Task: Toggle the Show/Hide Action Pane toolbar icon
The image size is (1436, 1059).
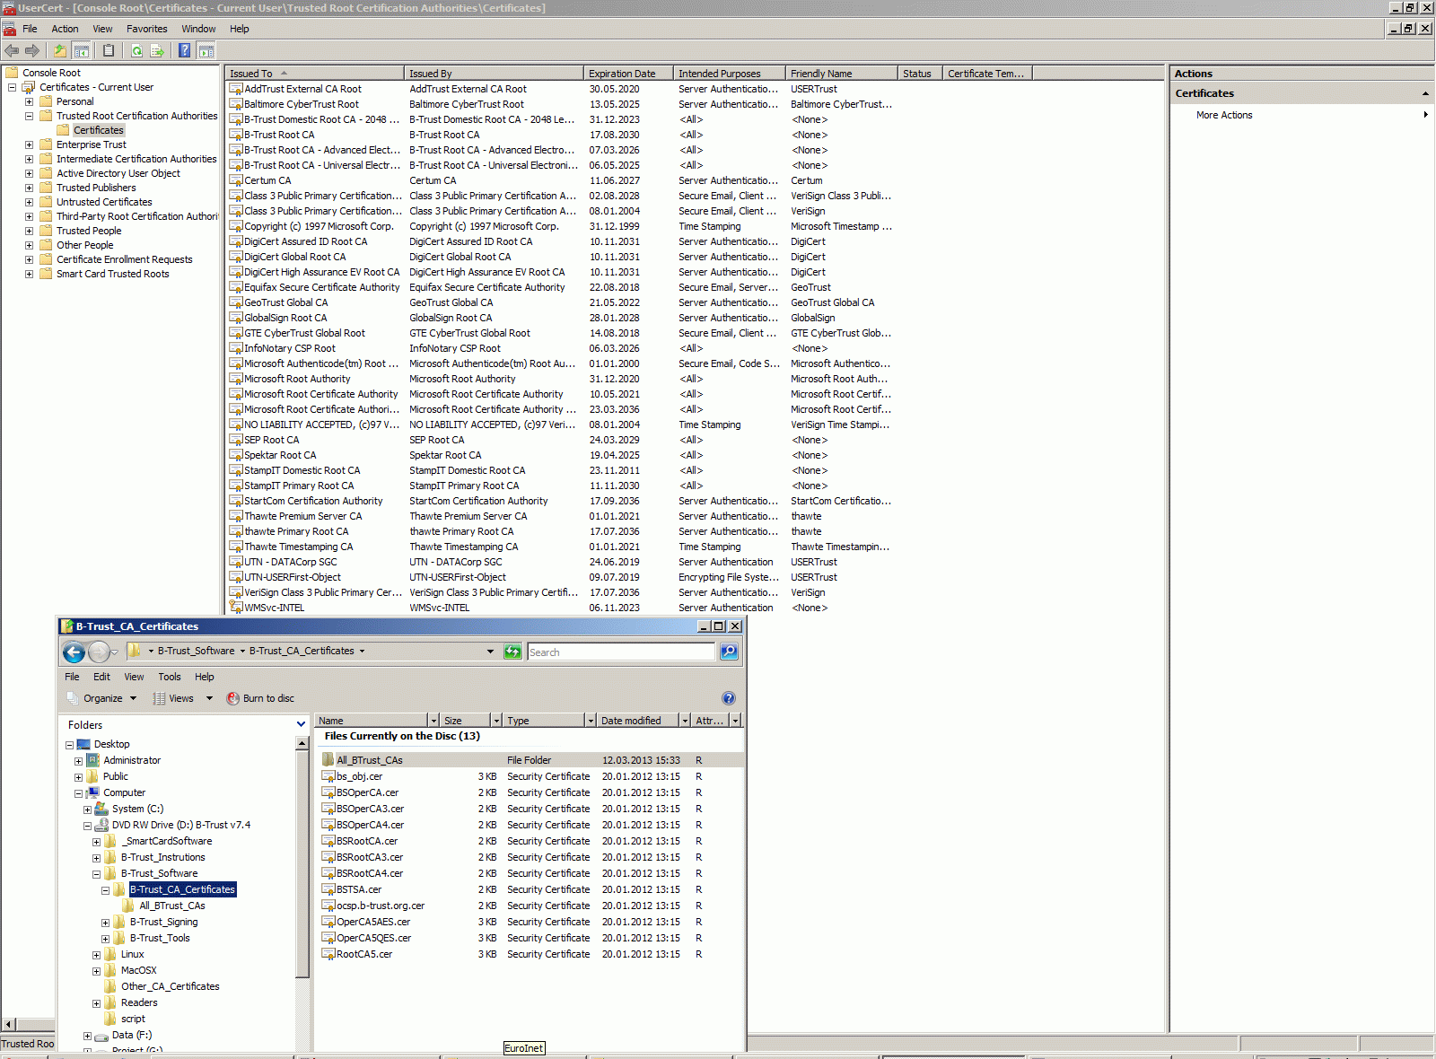Action: point(206,51)
